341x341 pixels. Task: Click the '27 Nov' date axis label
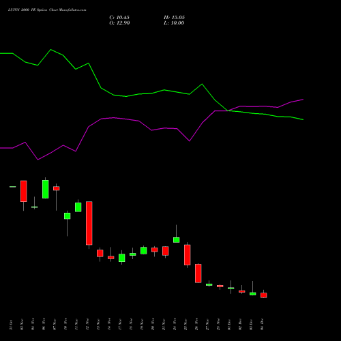[x=207, y=325]
